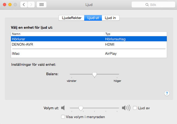
Task: Click the forward navigation arrow
Action: (31, 5)
